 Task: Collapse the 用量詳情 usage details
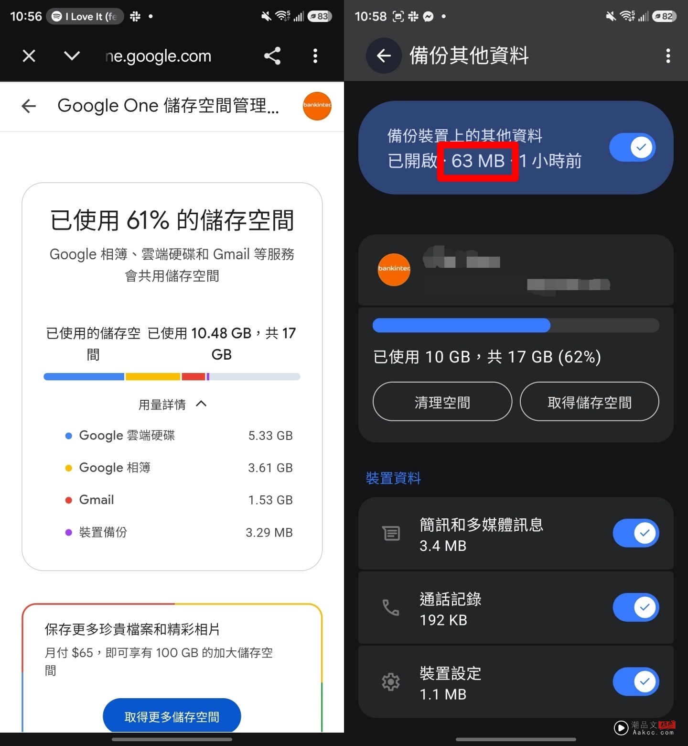coord(172,405)
